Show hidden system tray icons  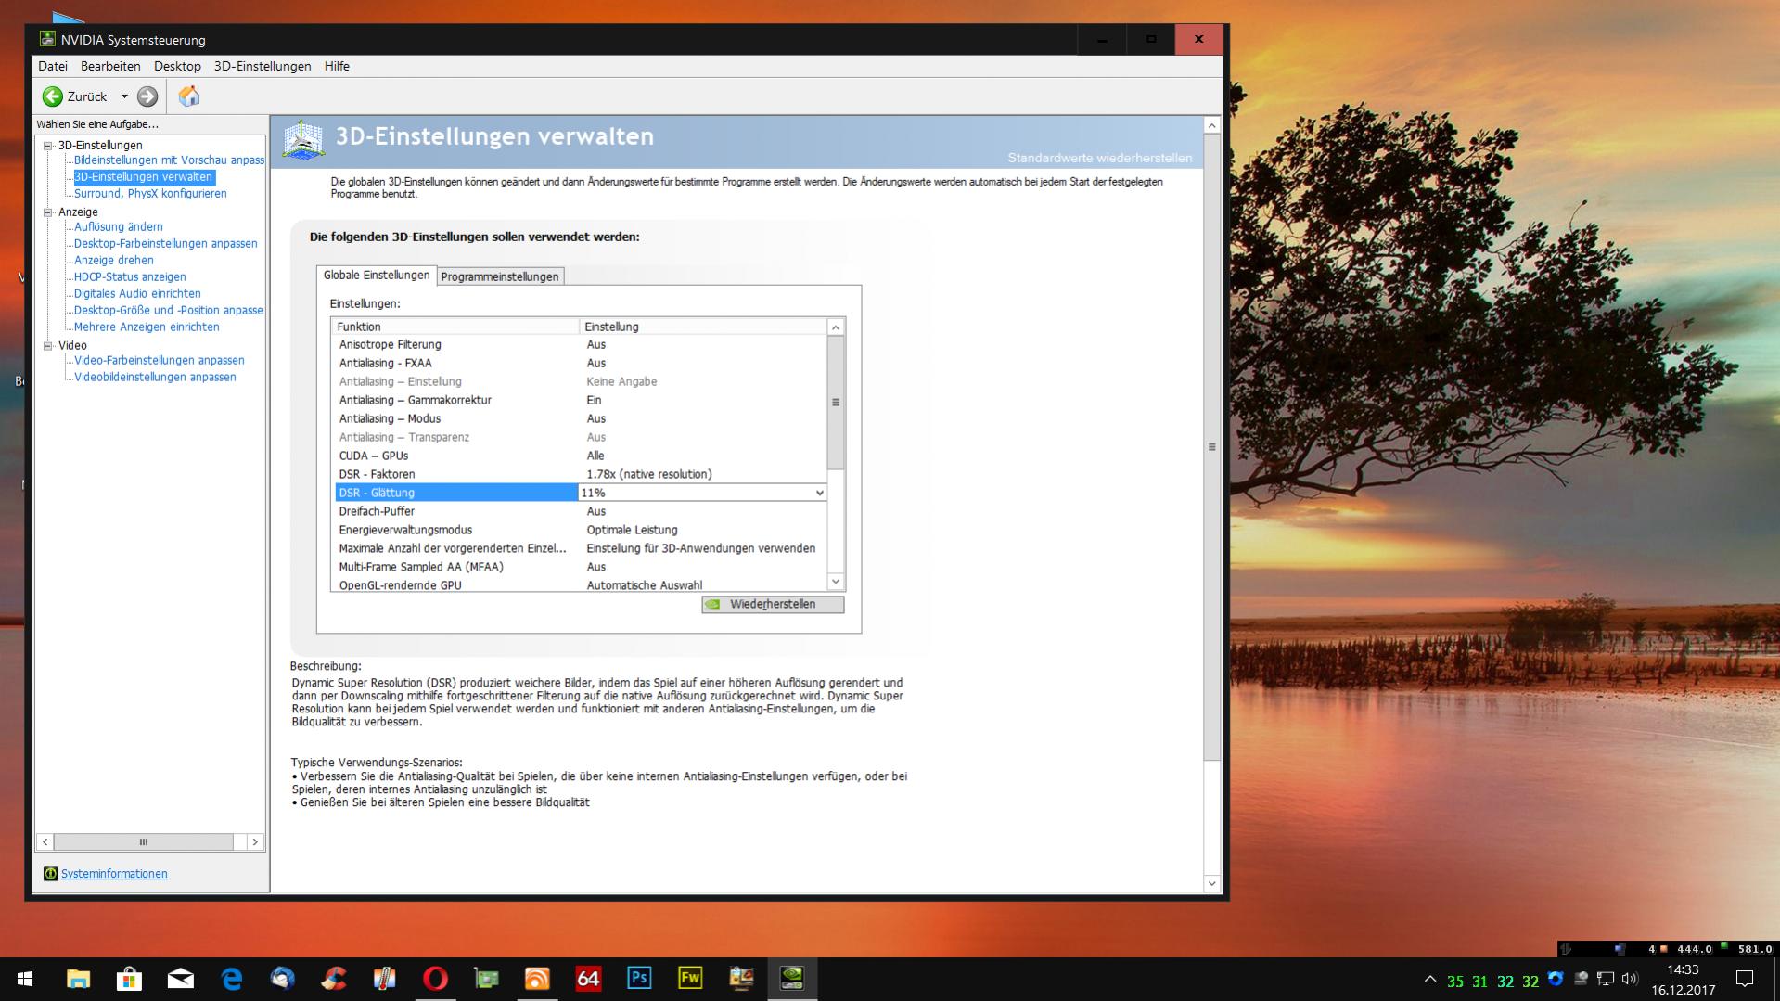coord(1429,980)
